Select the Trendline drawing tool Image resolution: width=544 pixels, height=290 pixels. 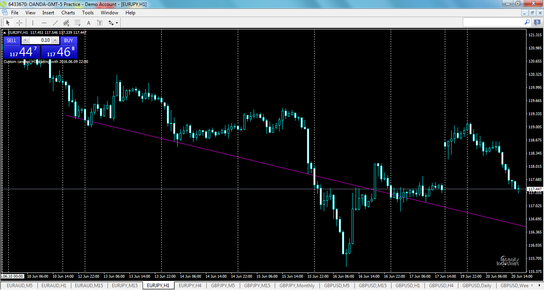[55, 23]
